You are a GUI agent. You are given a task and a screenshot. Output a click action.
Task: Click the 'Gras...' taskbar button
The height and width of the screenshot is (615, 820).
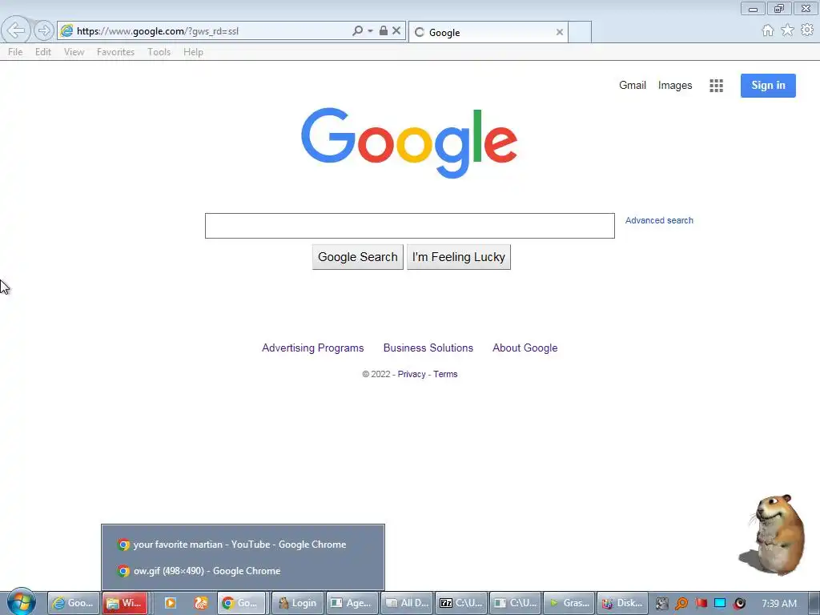[569, 603]
